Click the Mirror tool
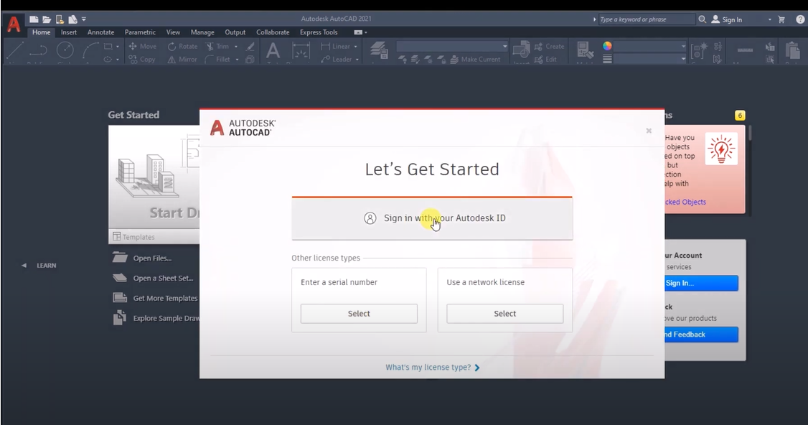The width and height of the screenshot is (808, 425). [182, 60]
